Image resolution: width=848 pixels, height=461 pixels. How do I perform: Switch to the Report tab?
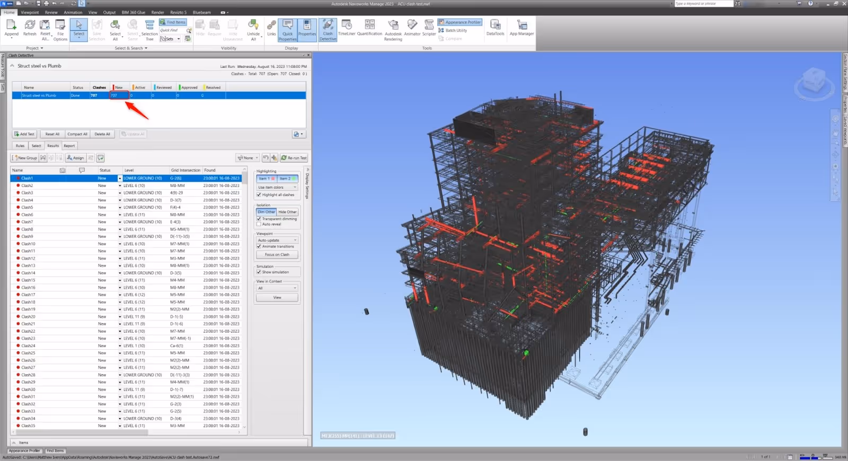click(69, 146)
